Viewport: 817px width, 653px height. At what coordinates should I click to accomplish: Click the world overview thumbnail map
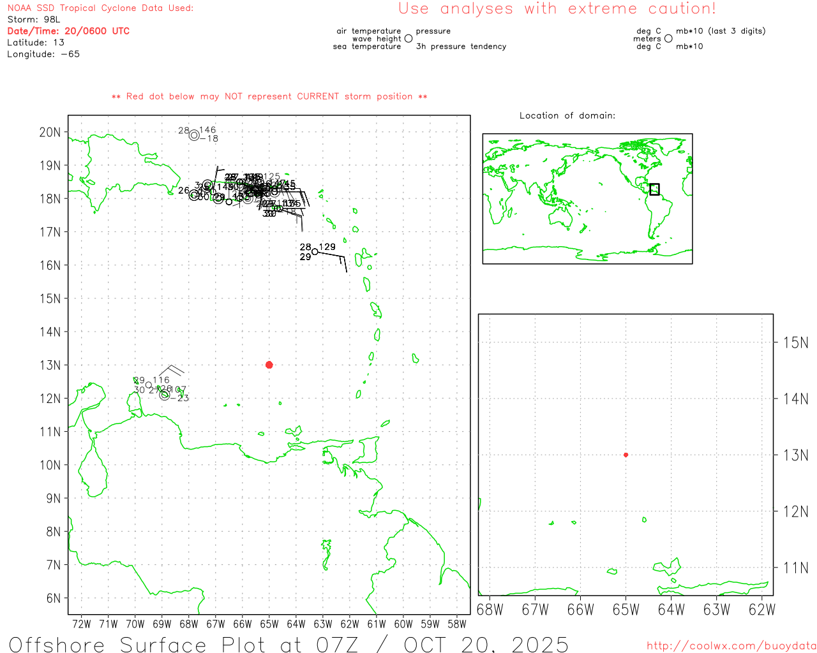point(587,199)
